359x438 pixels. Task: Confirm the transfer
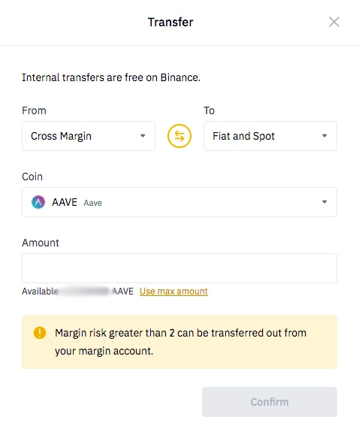click(x=270, y=402)
